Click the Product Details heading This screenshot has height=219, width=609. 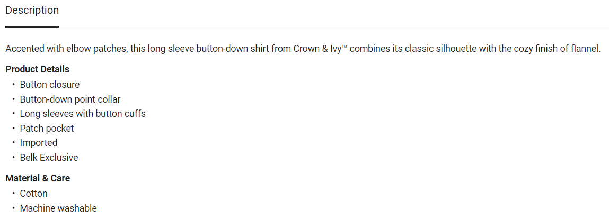point(37,69)
